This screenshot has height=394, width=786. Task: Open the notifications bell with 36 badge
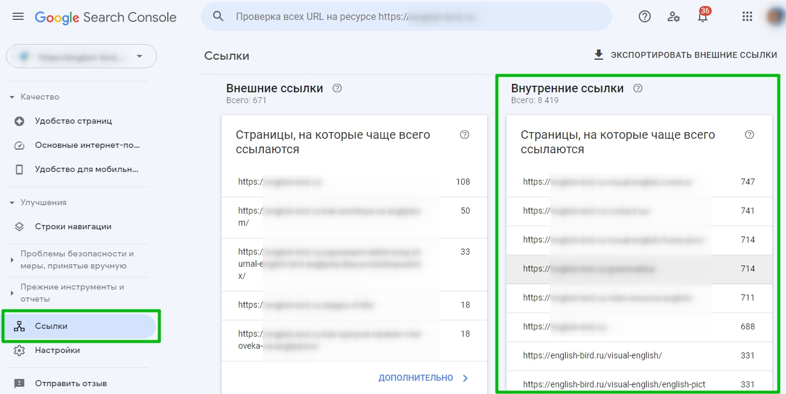point(703,16)
